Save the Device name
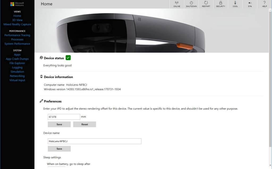Image resolution: width=272 pixels, height=169 pixels. click(59, 149)
